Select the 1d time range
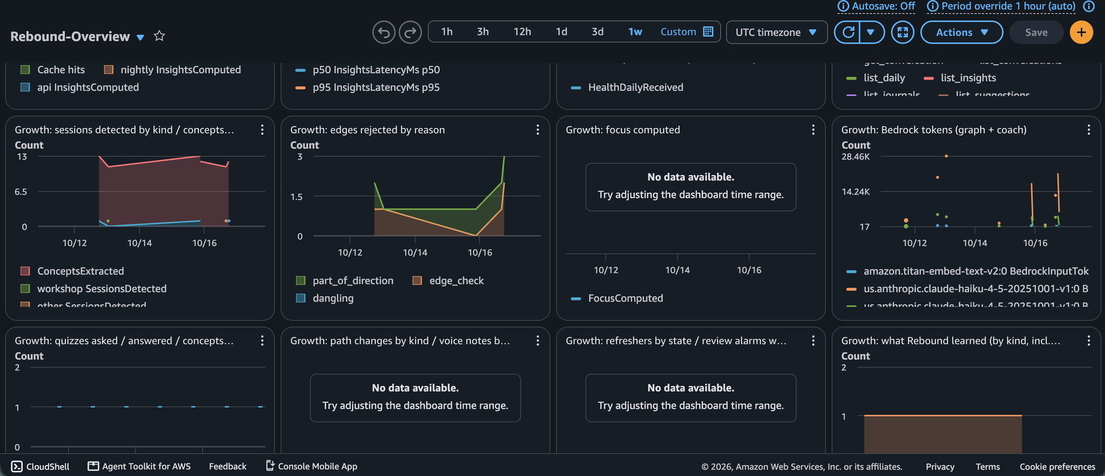This screenshot has width=1105, height=476. coord(561,32)
